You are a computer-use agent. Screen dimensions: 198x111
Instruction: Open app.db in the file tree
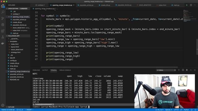[x=12, y=58]
